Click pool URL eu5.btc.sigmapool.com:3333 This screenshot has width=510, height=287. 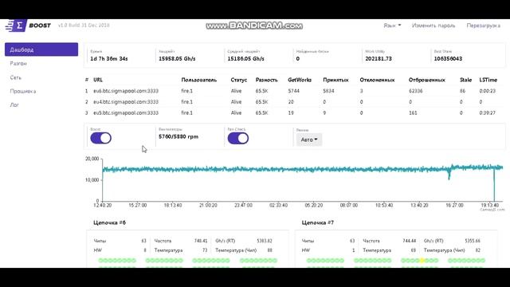[x=126, y=113]
